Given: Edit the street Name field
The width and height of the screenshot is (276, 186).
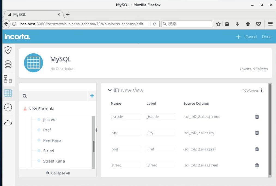Looking at the screenshot, I should tap(125, 165).
